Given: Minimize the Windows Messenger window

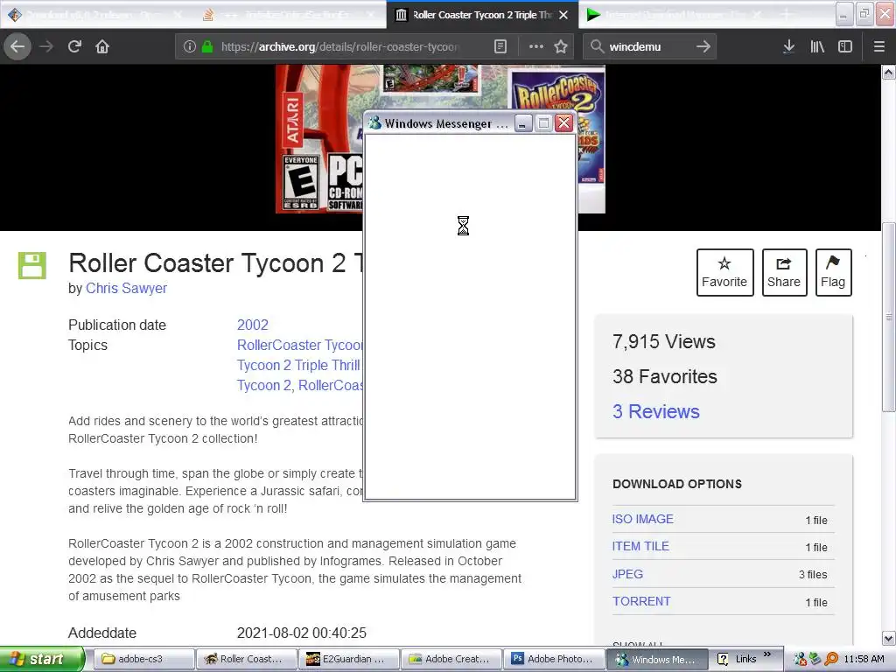Looking at the screenshot, I should 523,123.
